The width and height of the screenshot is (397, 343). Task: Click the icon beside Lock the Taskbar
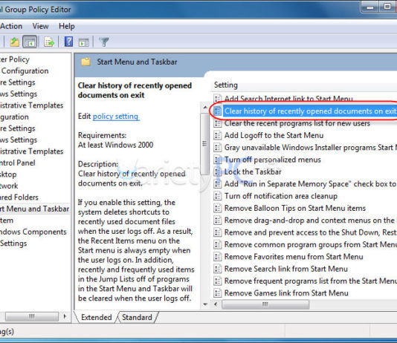(x=217, y=172)
